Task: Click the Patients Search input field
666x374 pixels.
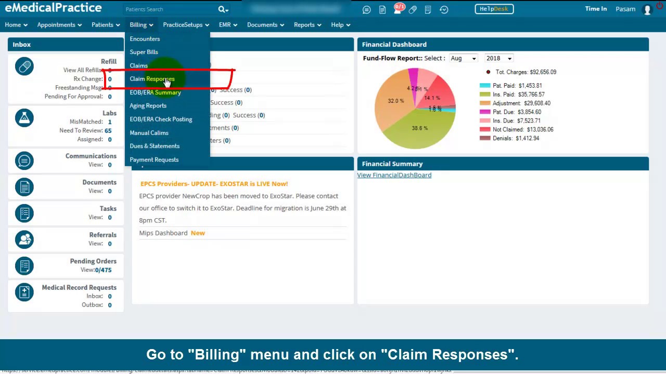Action: pos(170,9)
